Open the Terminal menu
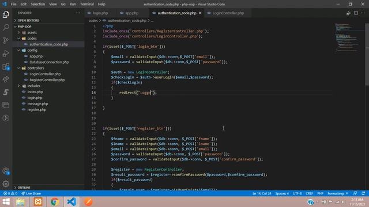 (x=87, y=4)
